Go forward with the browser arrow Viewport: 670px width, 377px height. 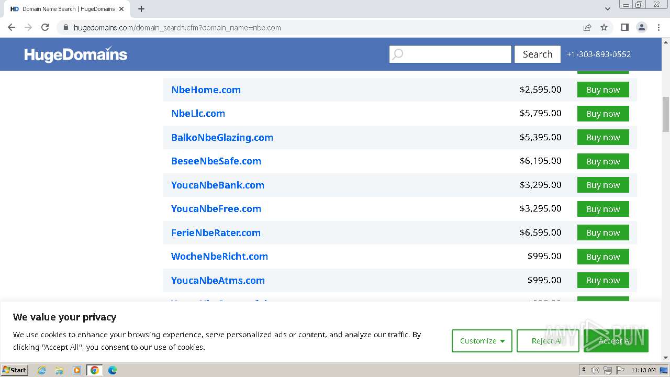[28, 27]
